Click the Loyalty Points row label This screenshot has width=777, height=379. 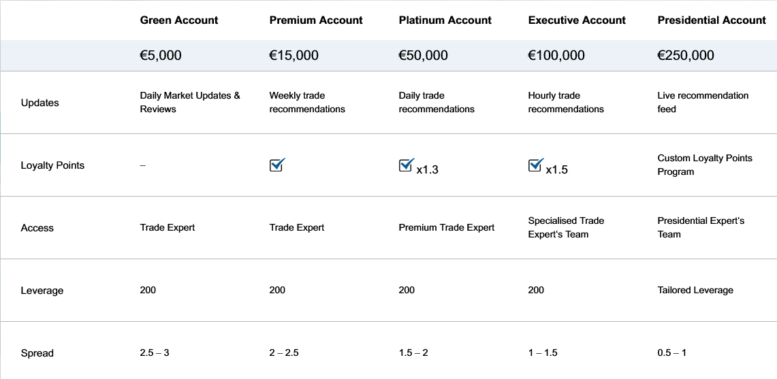(52, 165)
